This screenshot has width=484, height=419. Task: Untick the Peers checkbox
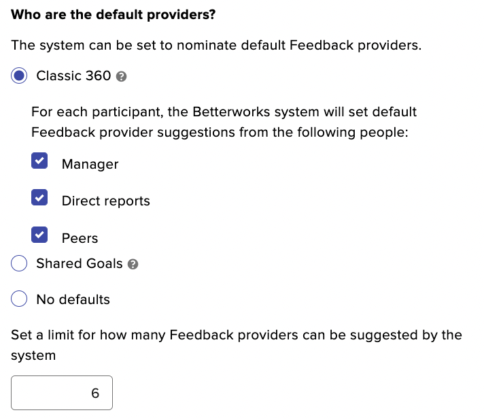coord(39,235)
